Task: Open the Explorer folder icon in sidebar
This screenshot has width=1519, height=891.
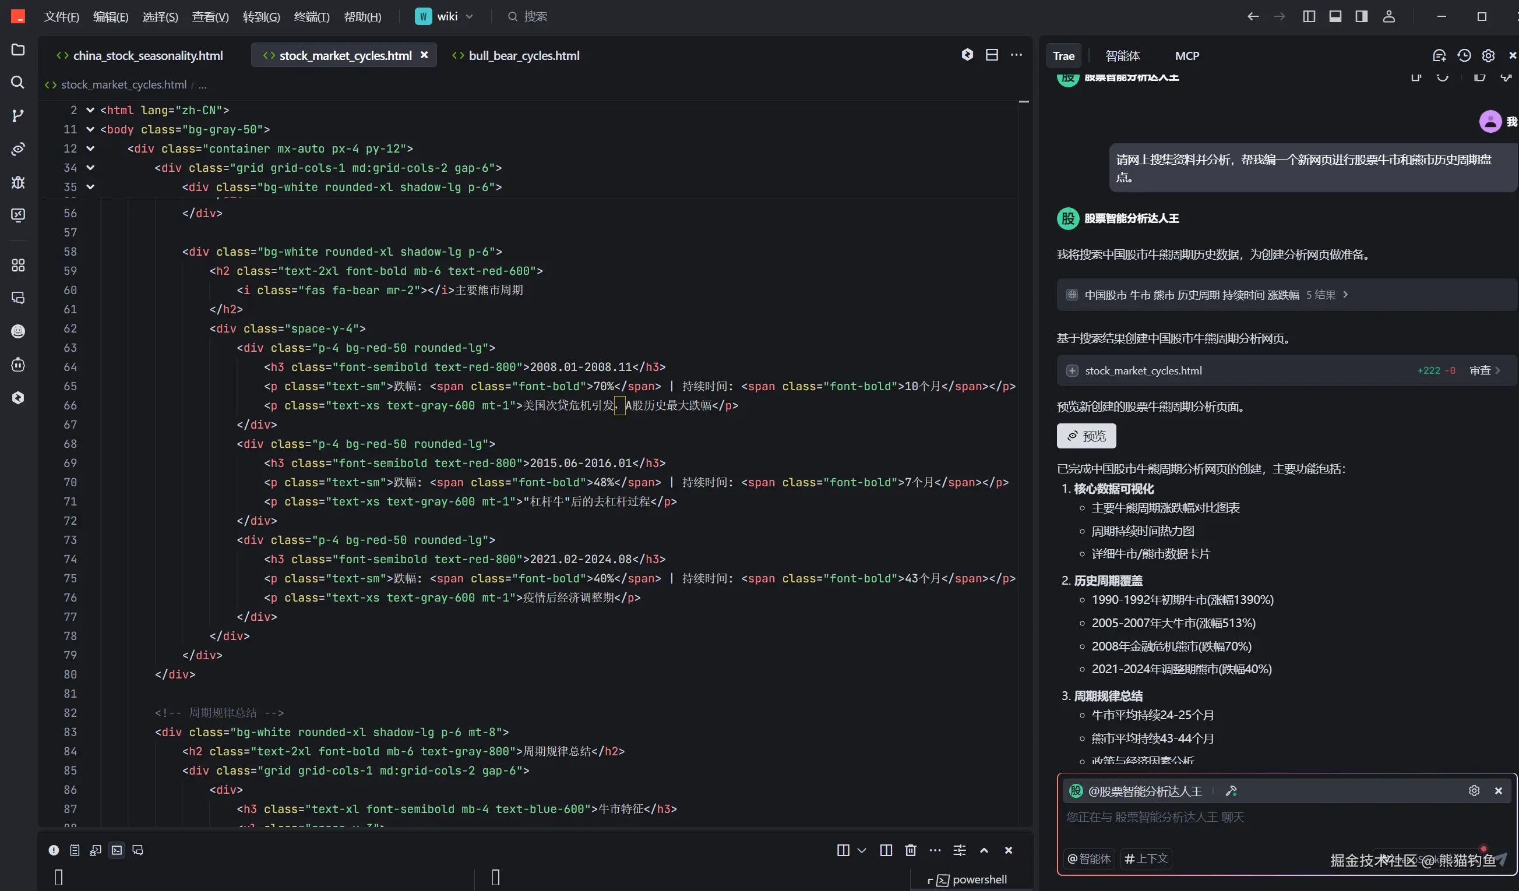Action: pyautogui.click(x=18, y=49)
